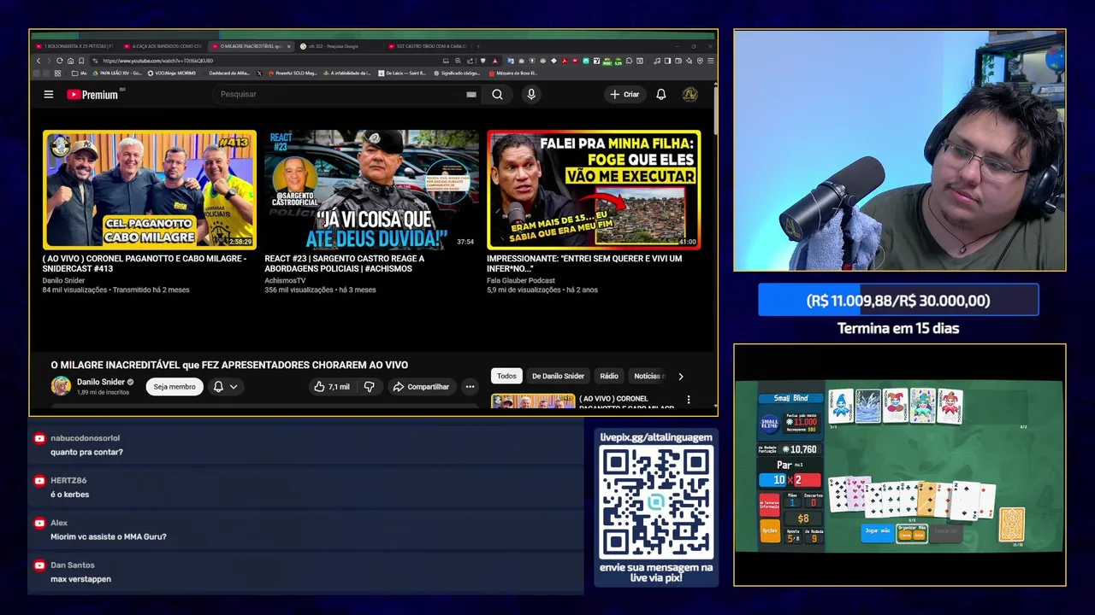This screenshot has width=1095, height=615.
Task: Dislike the video with thumbs-down
Action: pos(370,387)
